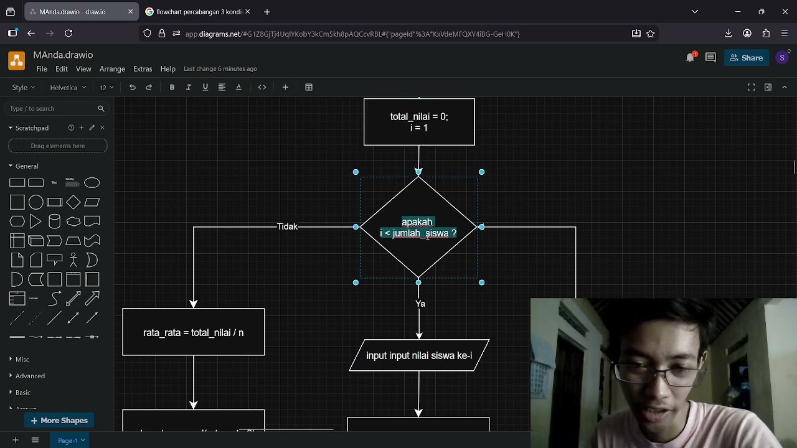Choose the callout speech bubble shape

[55, 260]
